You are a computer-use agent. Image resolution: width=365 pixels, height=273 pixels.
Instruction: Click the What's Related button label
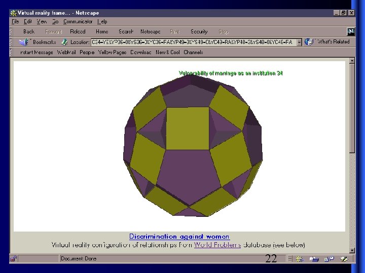point(334,42)
